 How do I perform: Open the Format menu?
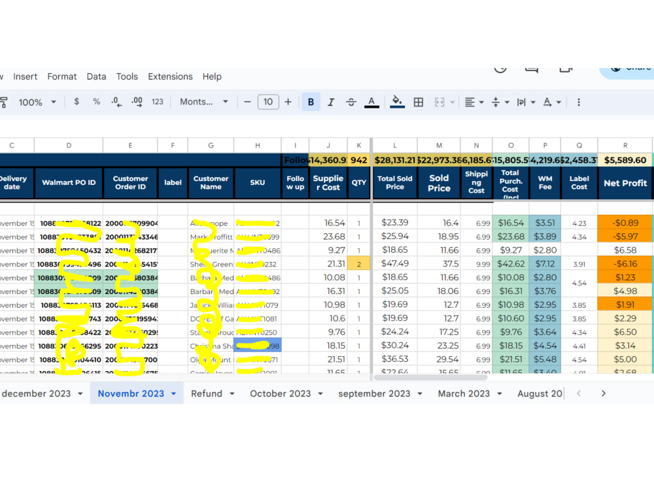point(61,76)
